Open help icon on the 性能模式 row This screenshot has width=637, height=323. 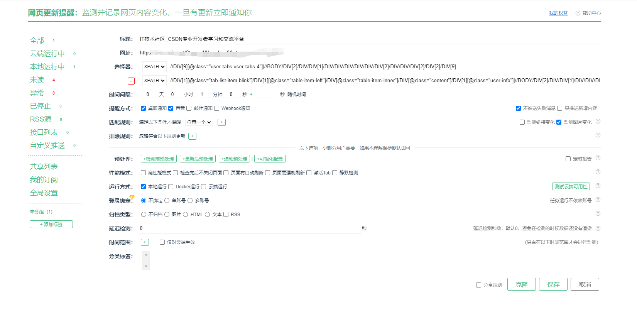pos(598,172)
